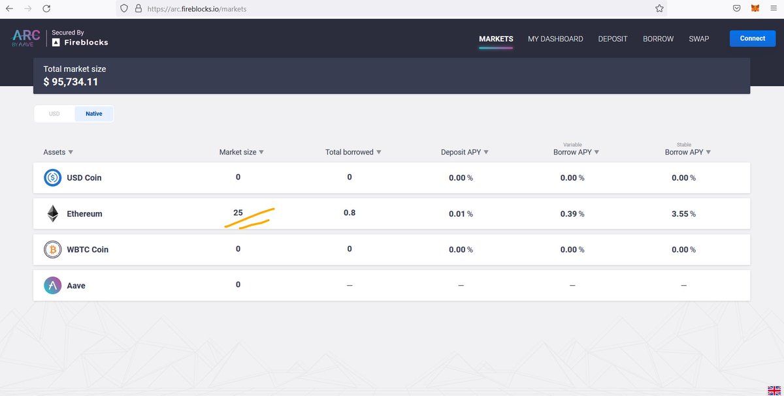Go to MY DASHBOARD
This screenshot has width=784, height=396.
click(555, 39)
